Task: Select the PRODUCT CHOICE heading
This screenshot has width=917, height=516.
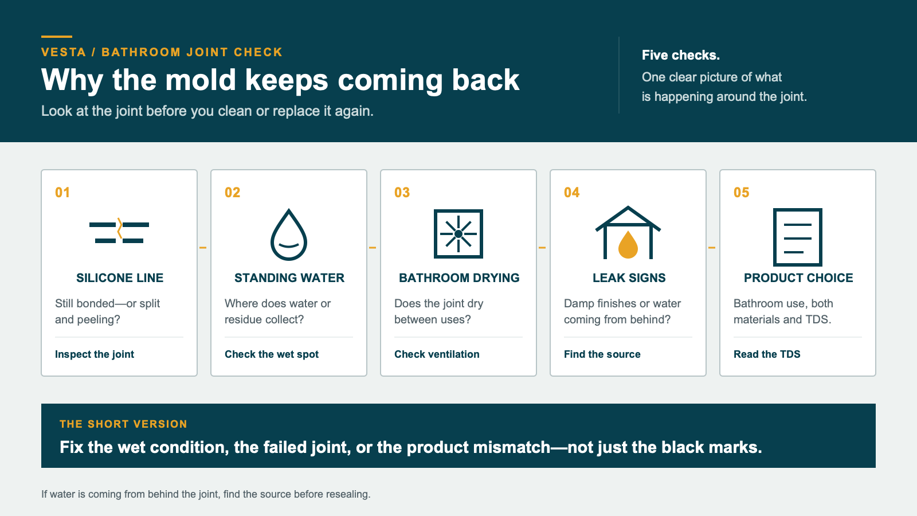Action: coord(798,278)
